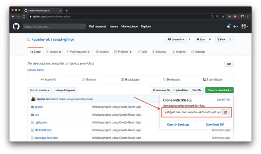Open a new browser tab
The width and height of the screenshot is (261, 154).
click(x=66, y=11)
